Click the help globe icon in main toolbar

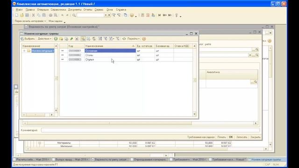tap(132, 15)
